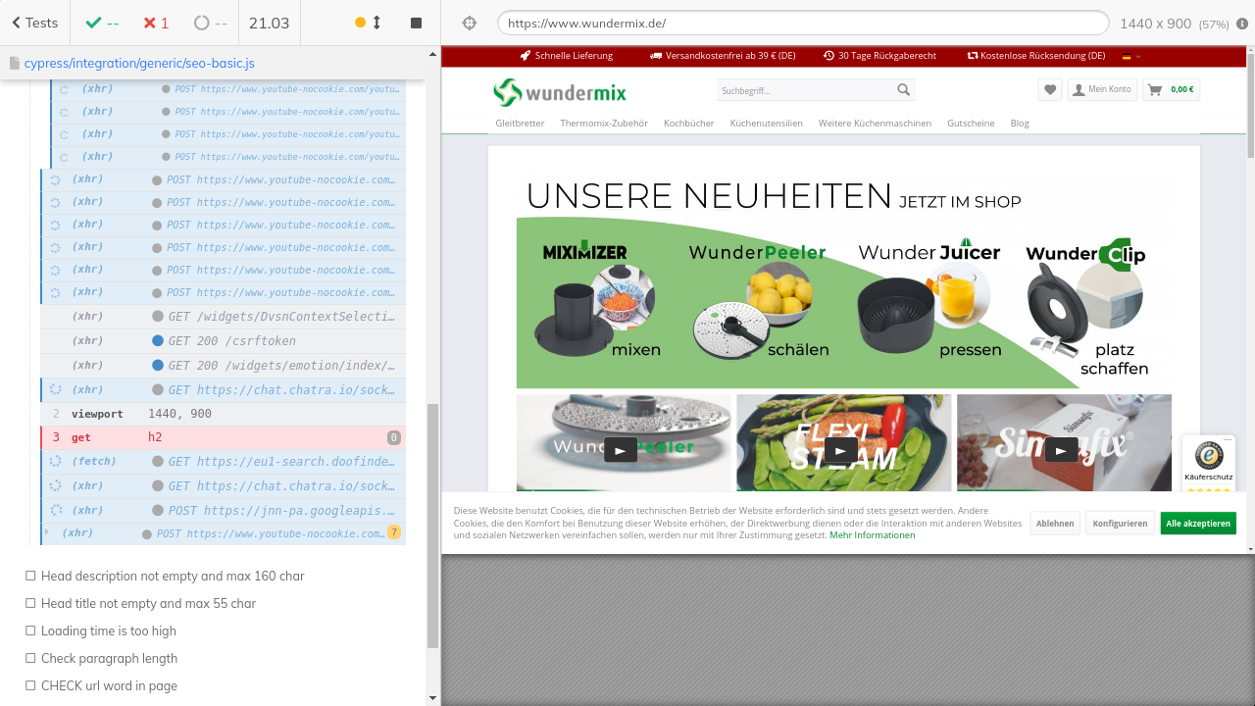Stop the running test with the square icon
This screenshot has width=1255, height=706.
tap(416, 23)
